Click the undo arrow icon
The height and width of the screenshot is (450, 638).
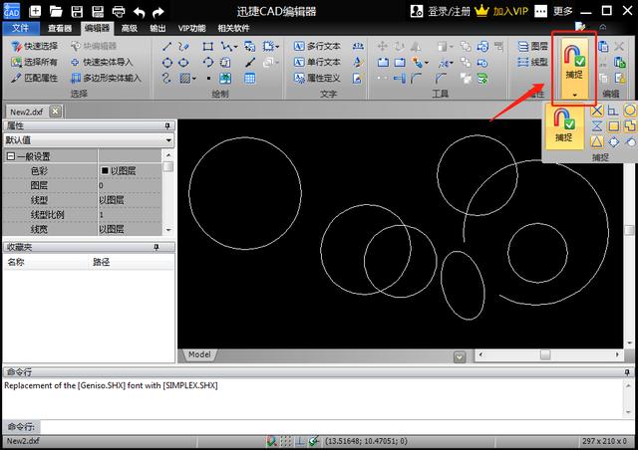(x=140, y=12)
